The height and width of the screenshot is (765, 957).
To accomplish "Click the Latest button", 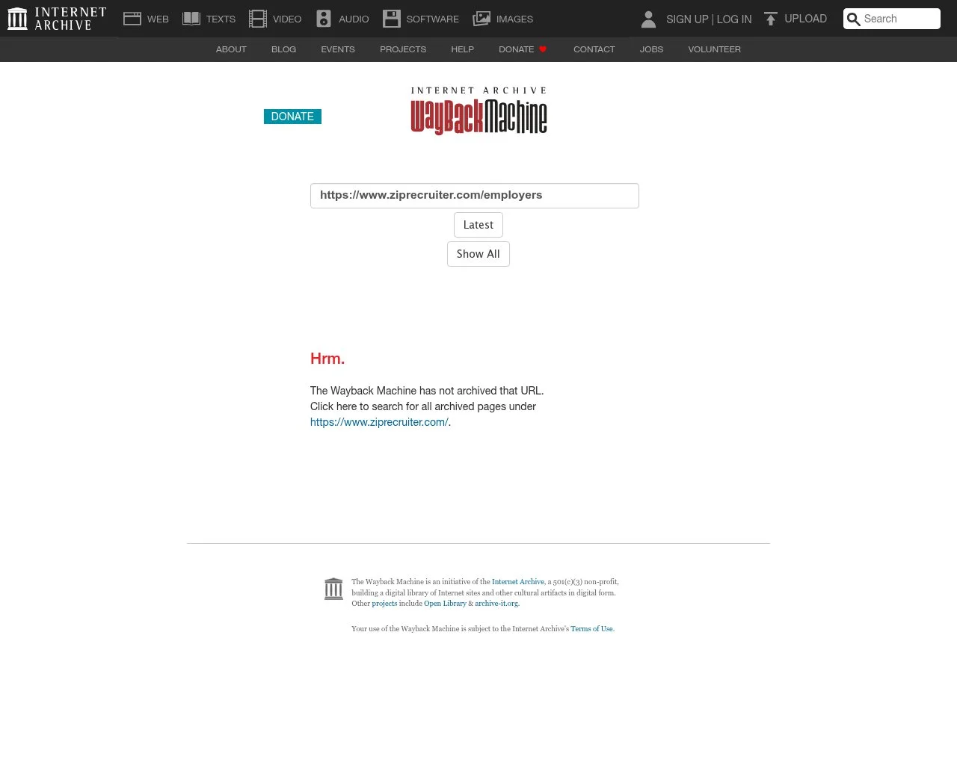I will [x=478, y=225].
